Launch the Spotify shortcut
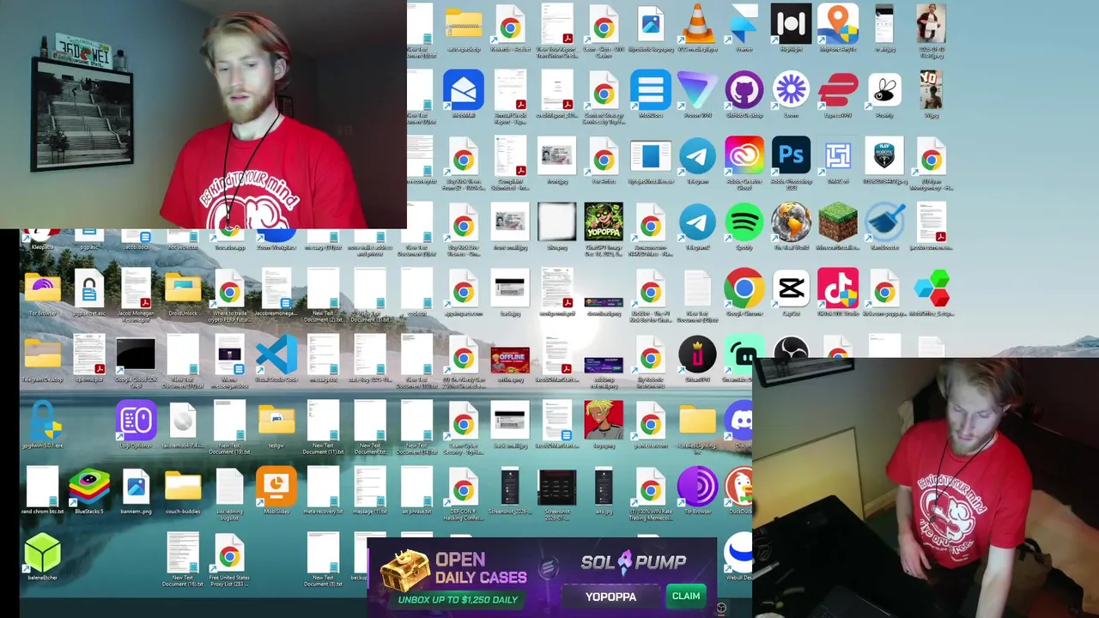 744,223
